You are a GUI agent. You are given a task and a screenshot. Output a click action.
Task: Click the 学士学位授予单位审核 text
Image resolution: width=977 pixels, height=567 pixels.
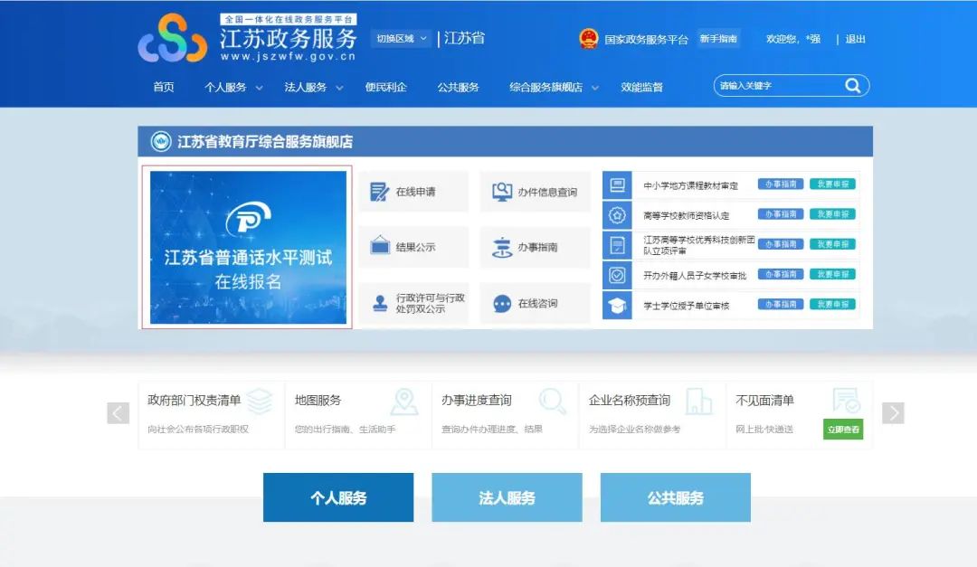[x=686, y=306]
